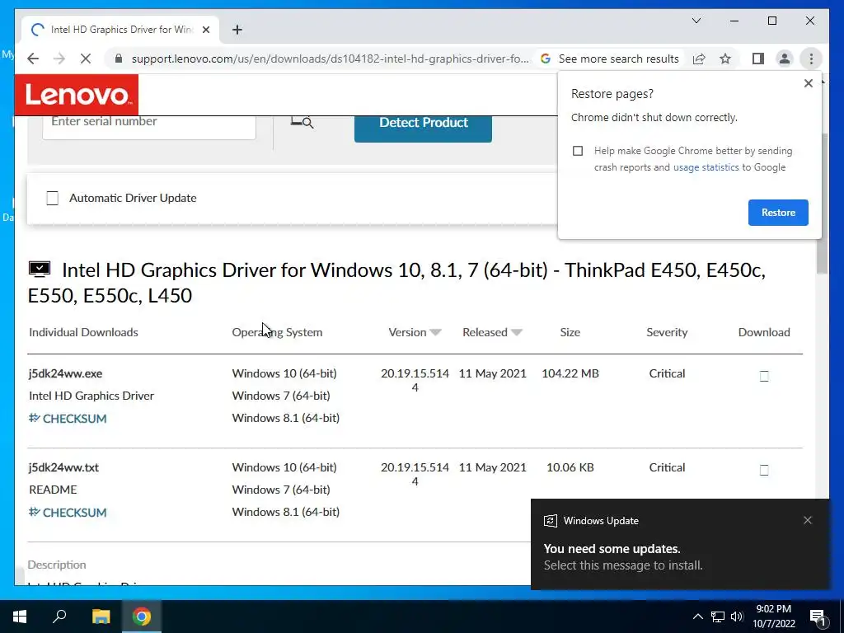Close the Intel HD Graphics Driver tab
844x633 pixels.
click(205, 30)
